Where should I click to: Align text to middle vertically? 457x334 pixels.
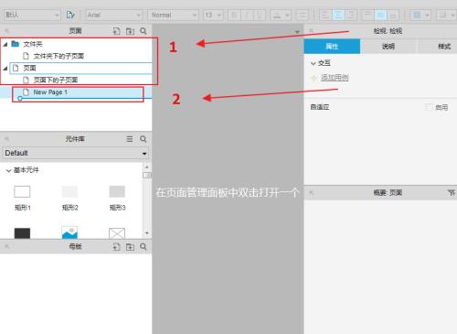pyautogui.click(x=380, y=15)
